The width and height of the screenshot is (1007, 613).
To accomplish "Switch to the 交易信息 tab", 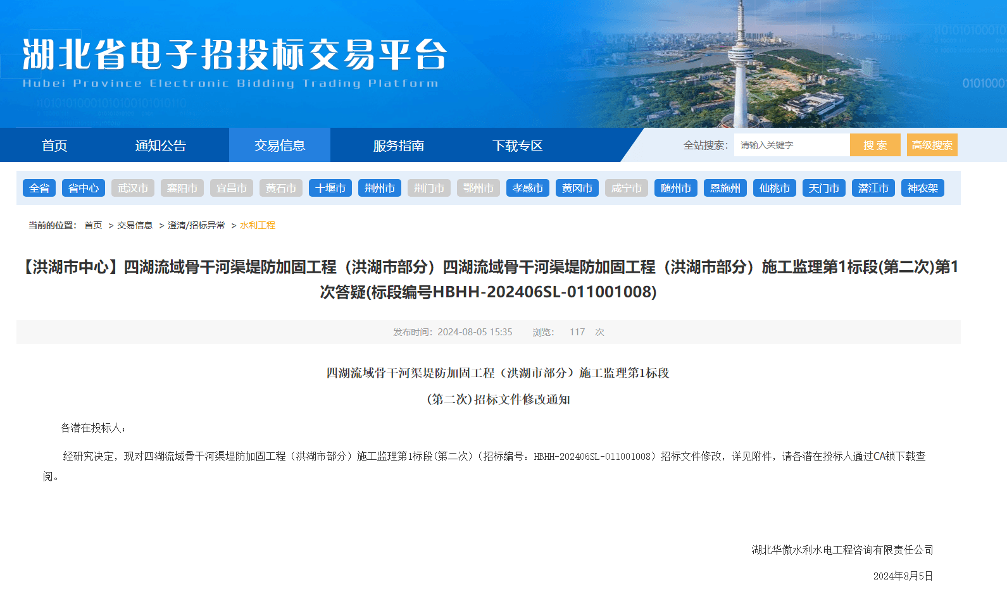I will tap(279, 146).
